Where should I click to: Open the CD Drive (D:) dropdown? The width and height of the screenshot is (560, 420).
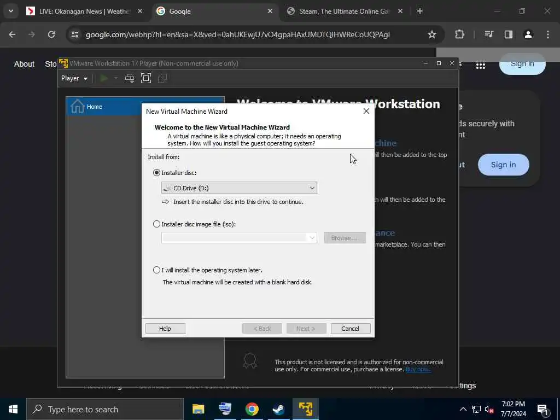239,188
